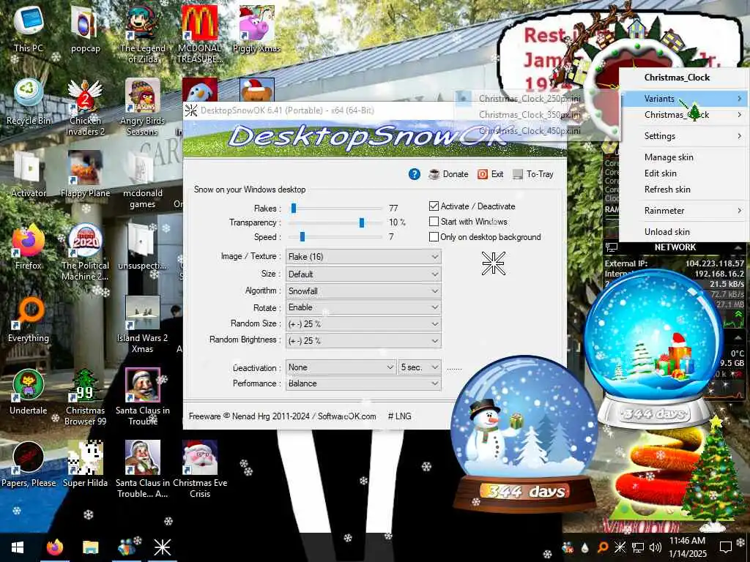Viewport: 750px width, 562px height.
Task: Click the Exit button in DesktopSnowOK
Action: [491, 174]
